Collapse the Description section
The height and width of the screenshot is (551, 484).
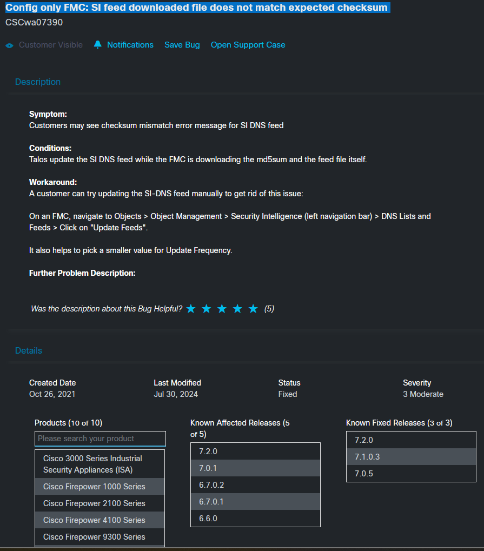coord(37,82)
